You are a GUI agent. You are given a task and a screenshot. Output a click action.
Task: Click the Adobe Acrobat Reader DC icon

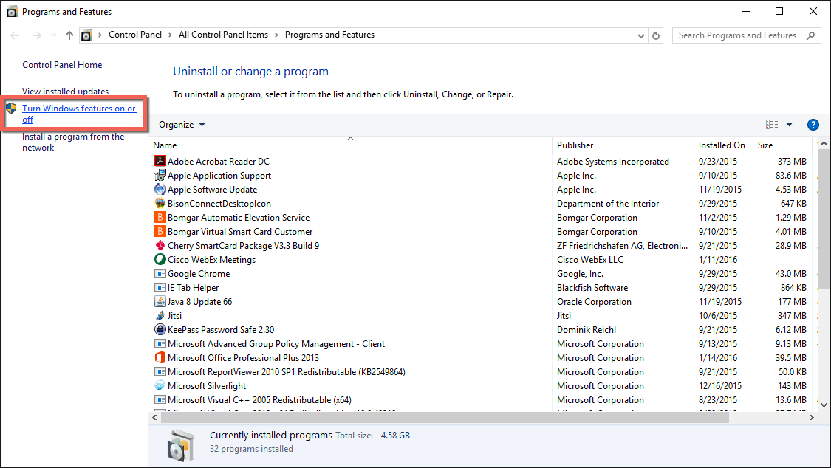(x=160, y=161)
